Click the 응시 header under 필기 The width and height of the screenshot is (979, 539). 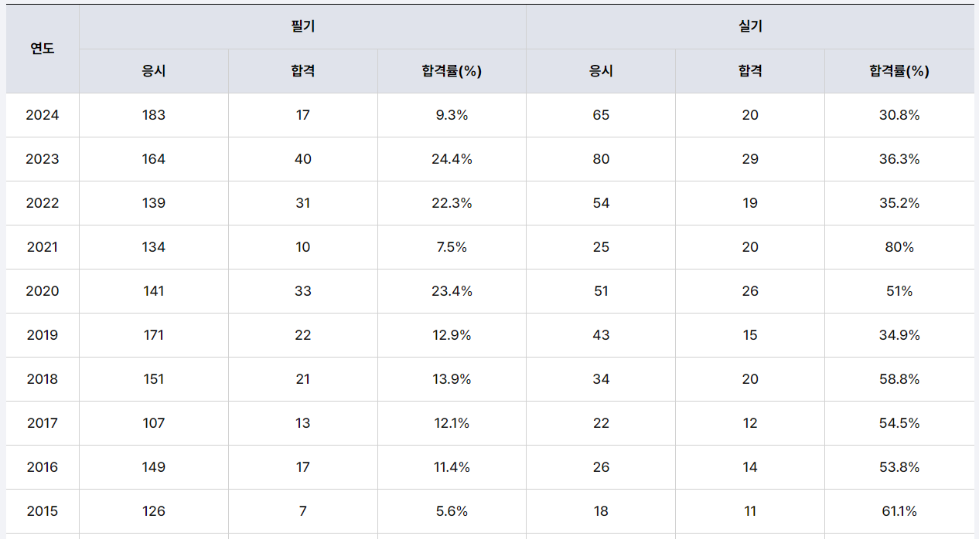click(x=154, y=71)
